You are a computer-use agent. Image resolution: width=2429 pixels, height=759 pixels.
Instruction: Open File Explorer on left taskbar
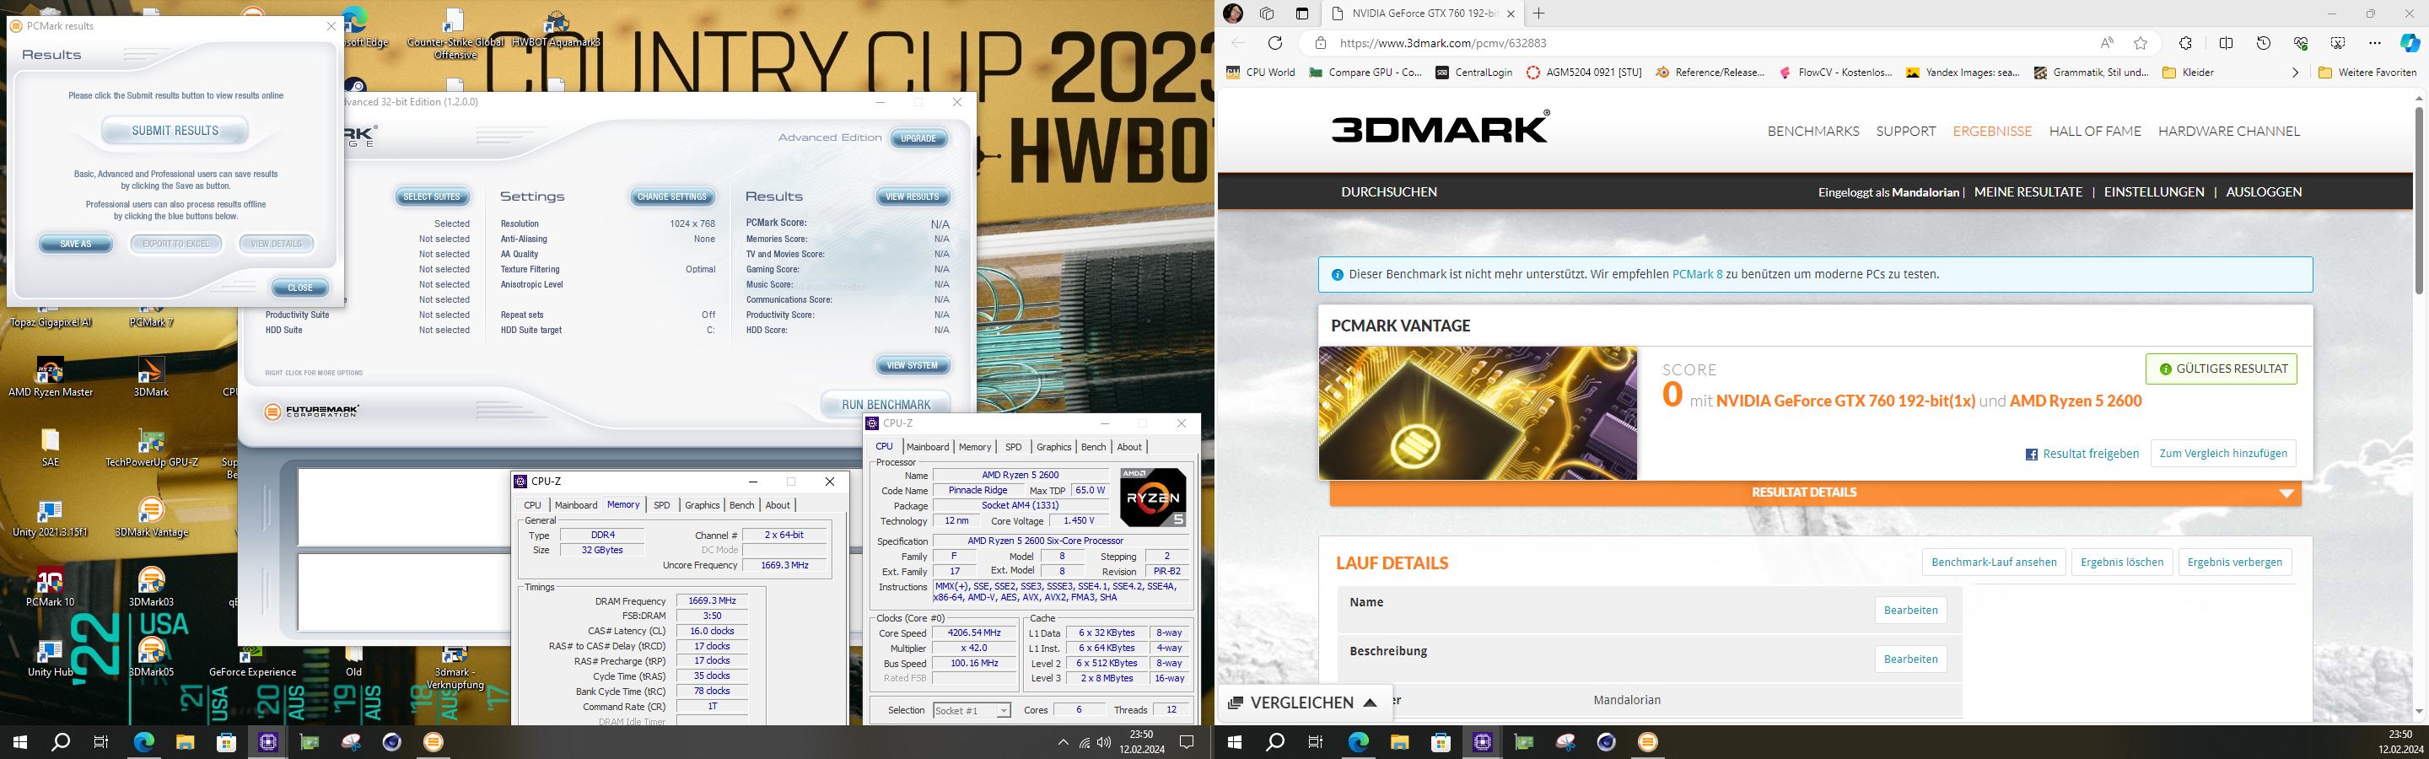[x=184, y=742]
